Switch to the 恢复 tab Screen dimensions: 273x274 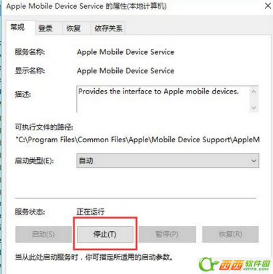[x=73, y=28]
